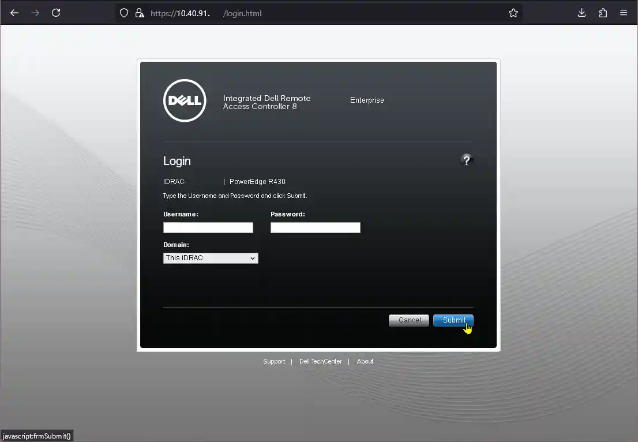Click the Username and Password instruction text

[x=235, y=196]
